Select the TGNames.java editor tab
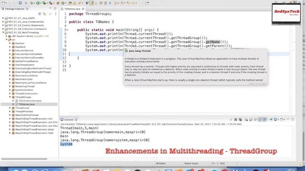This screenshot has width=305, height=171. pos(72,9)
